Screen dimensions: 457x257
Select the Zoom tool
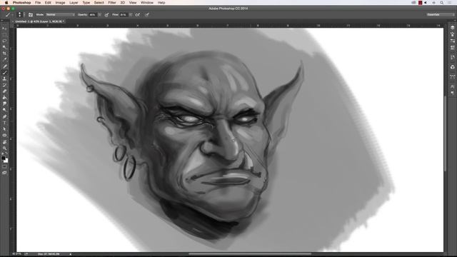(x=4, y=148)
